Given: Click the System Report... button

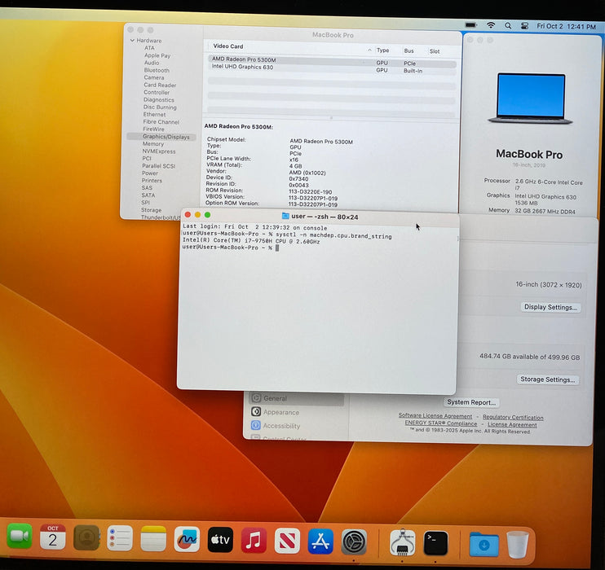Looking at the screenshot, I should tap(471, 402).
